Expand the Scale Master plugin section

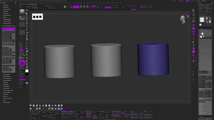[6, 84]
